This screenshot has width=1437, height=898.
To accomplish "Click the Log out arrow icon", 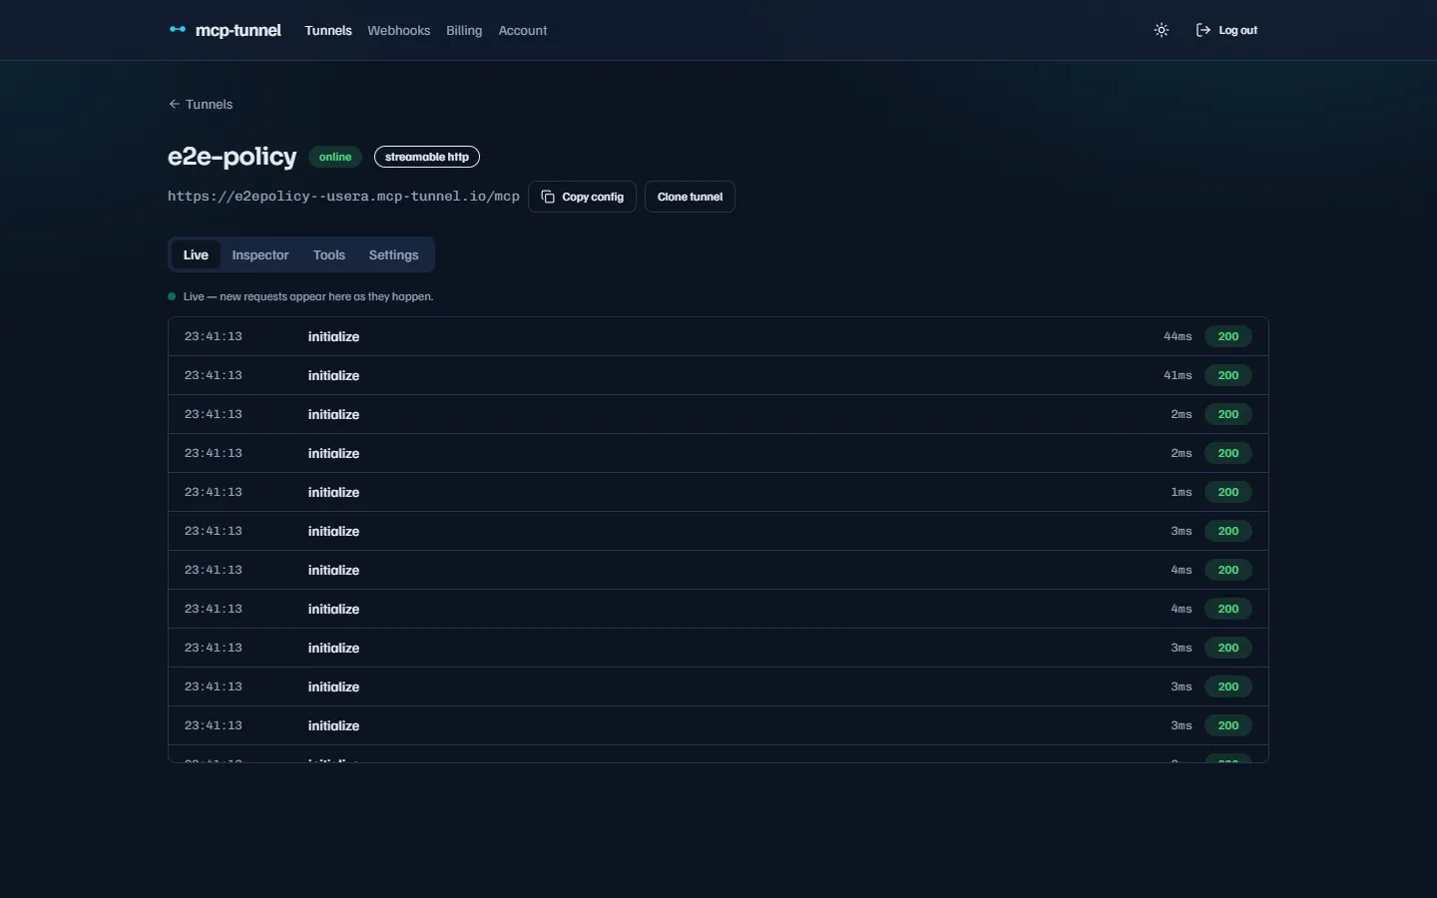I will 1203,30.
